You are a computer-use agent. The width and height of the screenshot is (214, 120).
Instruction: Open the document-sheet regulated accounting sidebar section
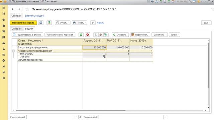pos(4,72)
